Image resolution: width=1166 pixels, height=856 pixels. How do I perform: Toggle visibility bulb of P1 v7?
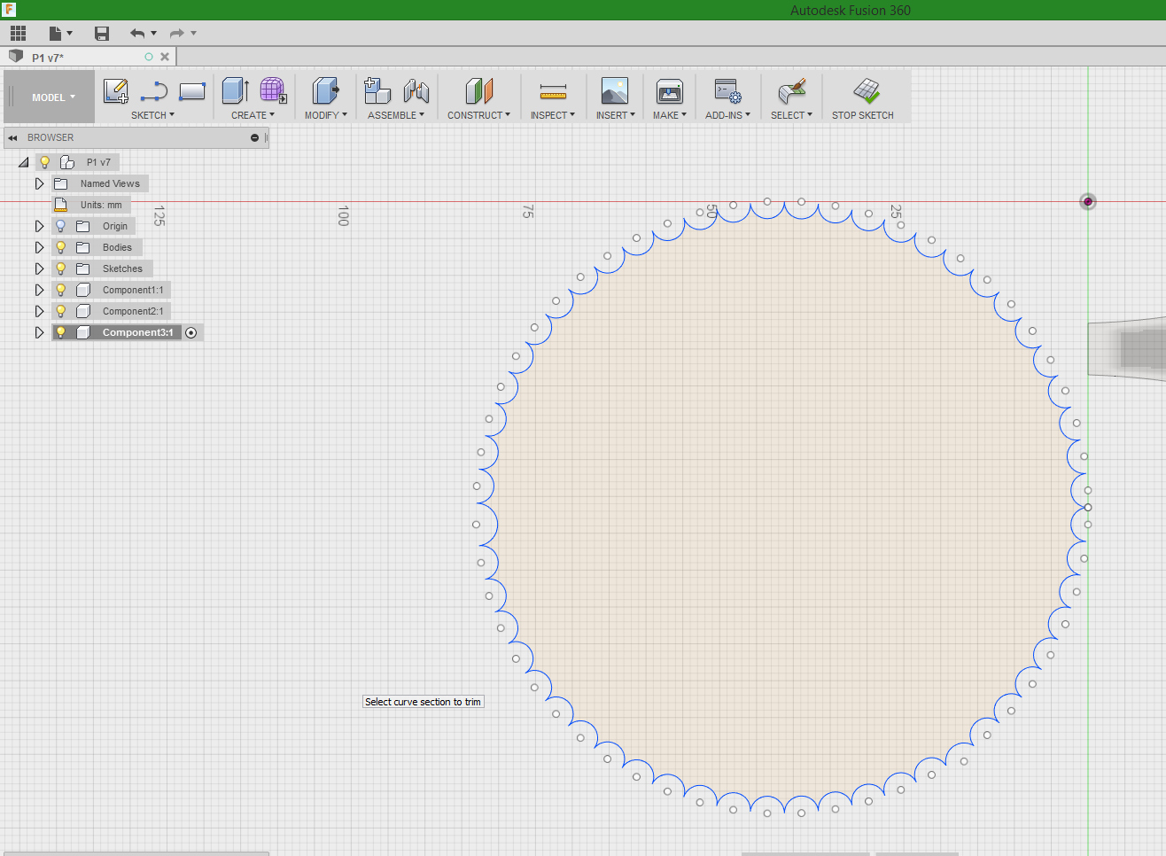coord(45,162)
